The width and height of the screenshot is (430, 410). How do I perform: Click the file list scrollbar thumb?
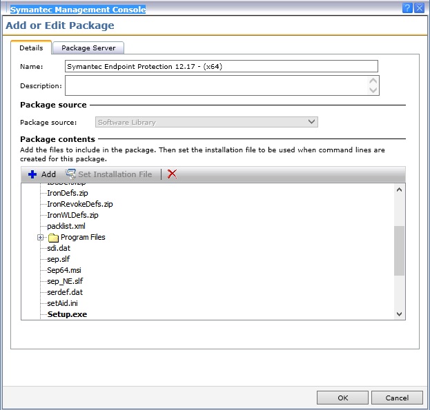[399, 250]
